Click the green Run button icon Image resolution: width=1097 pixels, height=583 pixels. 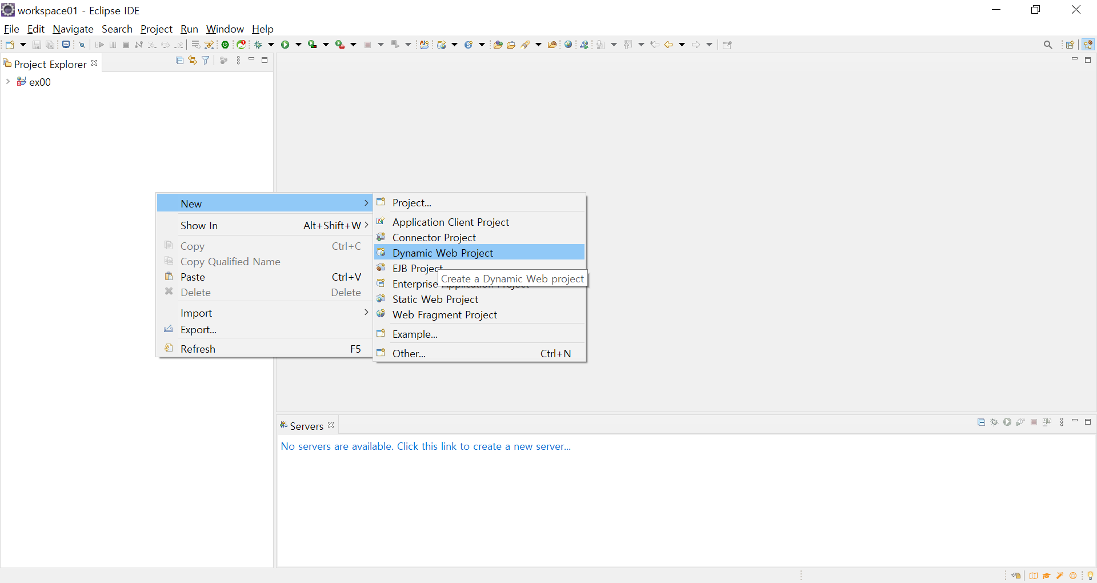(x=285, y=45)
